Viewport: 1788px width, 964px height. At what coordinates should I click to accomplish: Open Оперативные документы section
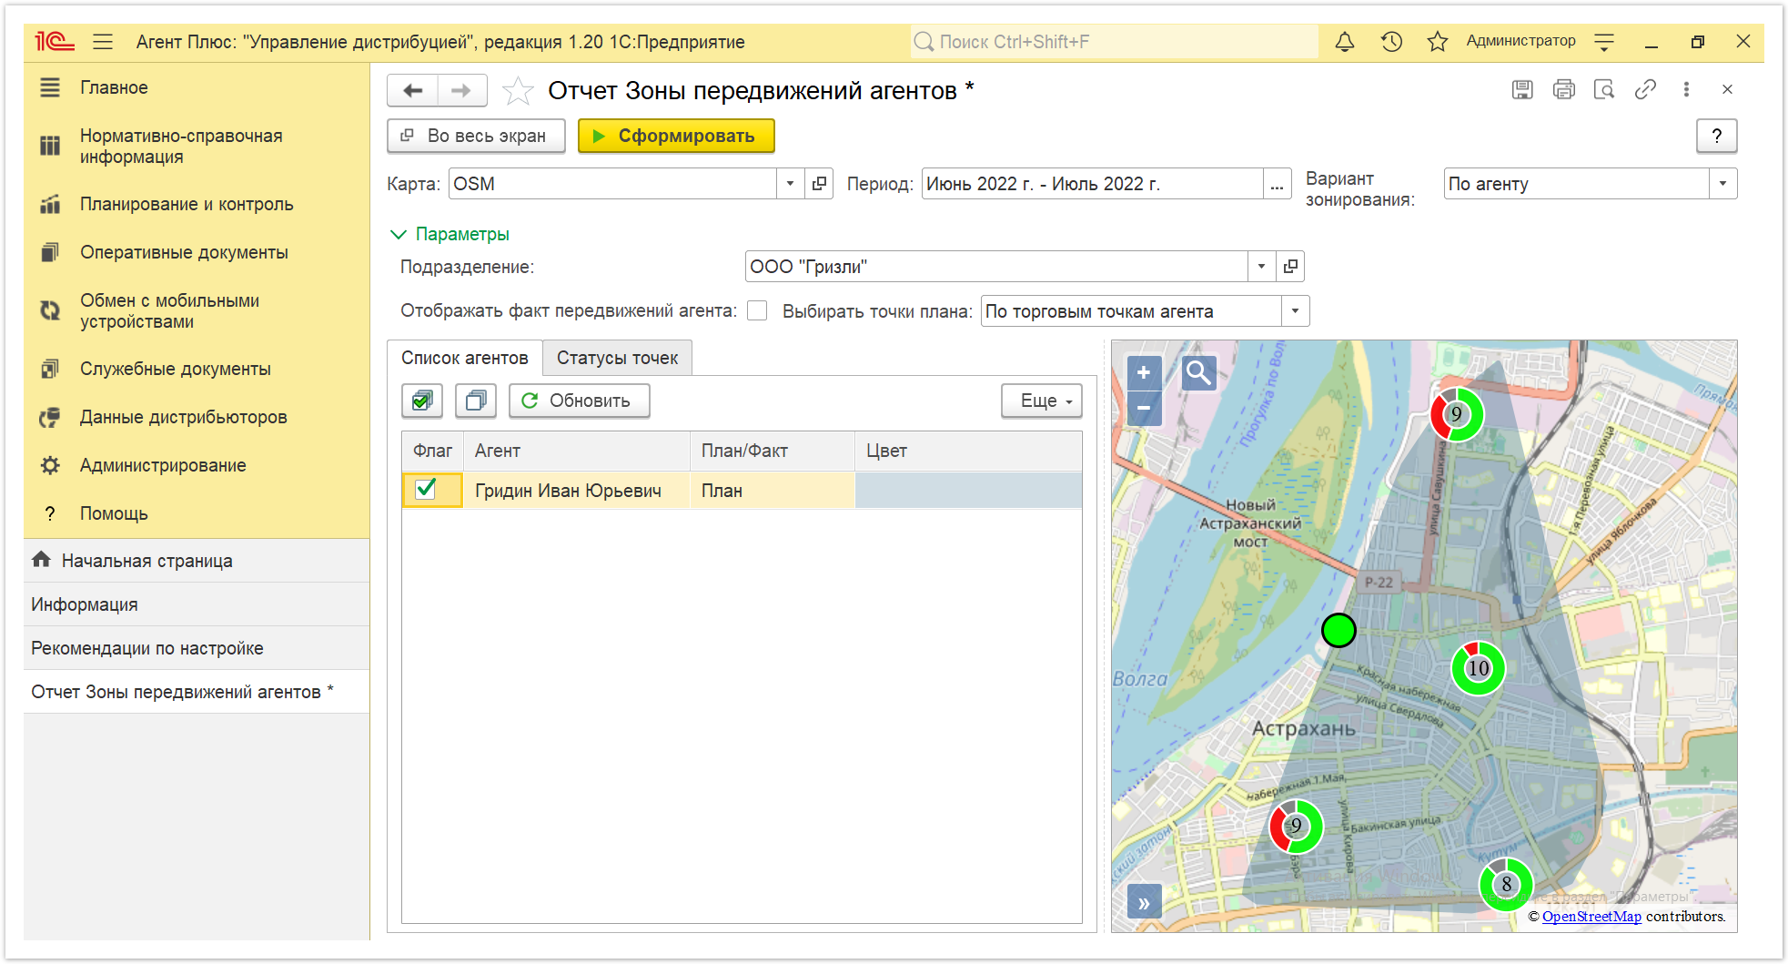coord(184,252)
